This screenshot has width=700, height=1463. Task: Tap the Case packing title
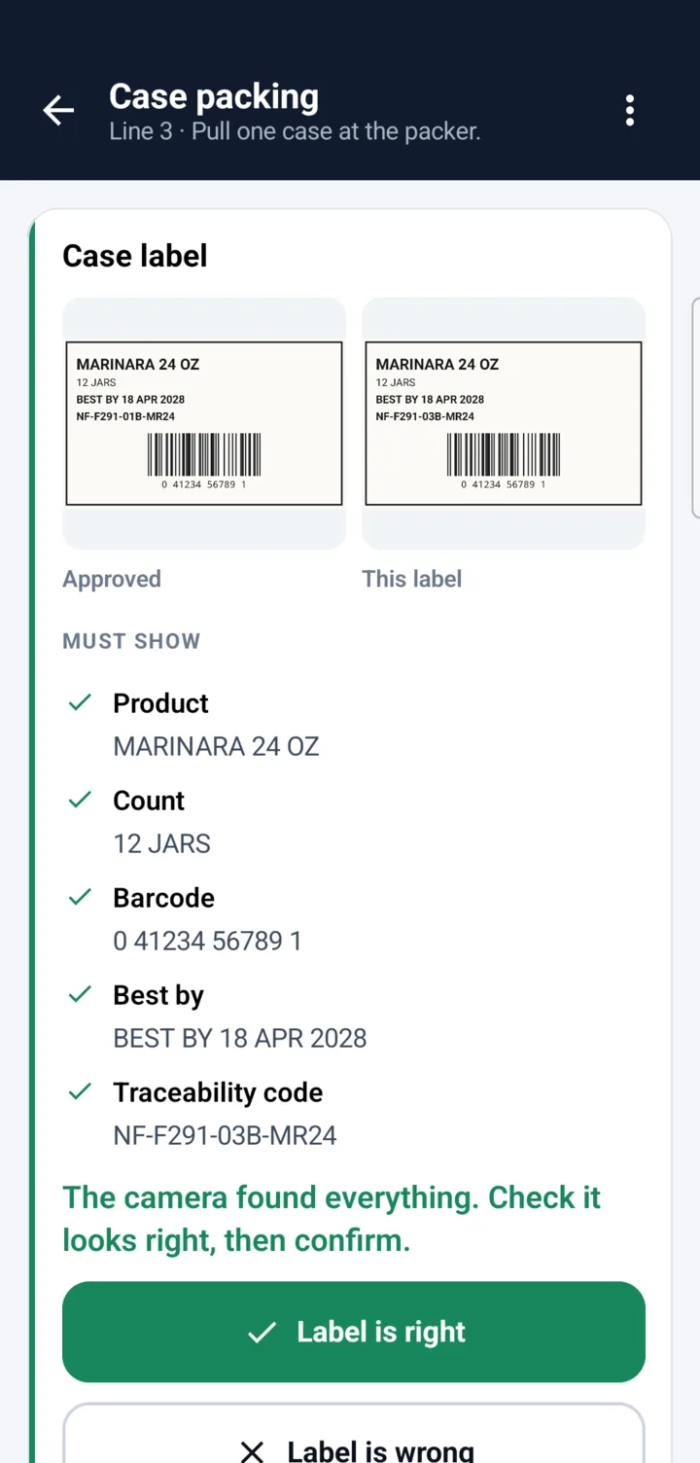coord(214,96)
